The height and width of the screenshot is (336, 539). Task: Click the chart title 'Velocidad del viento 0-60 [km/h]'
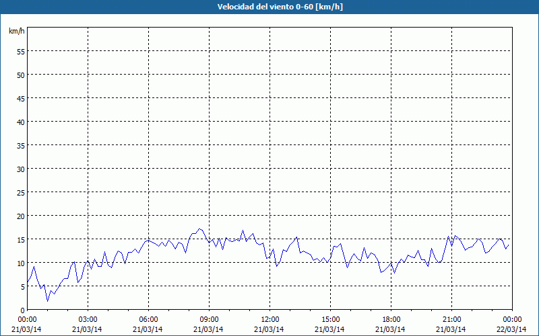coord(280,7)
